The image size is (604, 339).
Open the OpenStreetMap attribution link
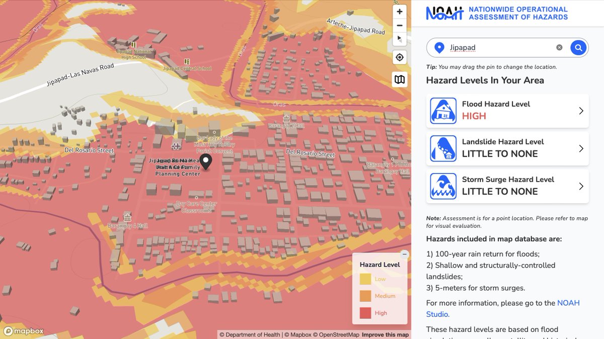336,335
